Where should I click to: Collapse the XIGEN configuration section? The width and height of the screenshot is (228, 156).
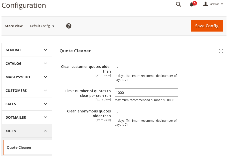pyautogui.click(x=27, y=131)
